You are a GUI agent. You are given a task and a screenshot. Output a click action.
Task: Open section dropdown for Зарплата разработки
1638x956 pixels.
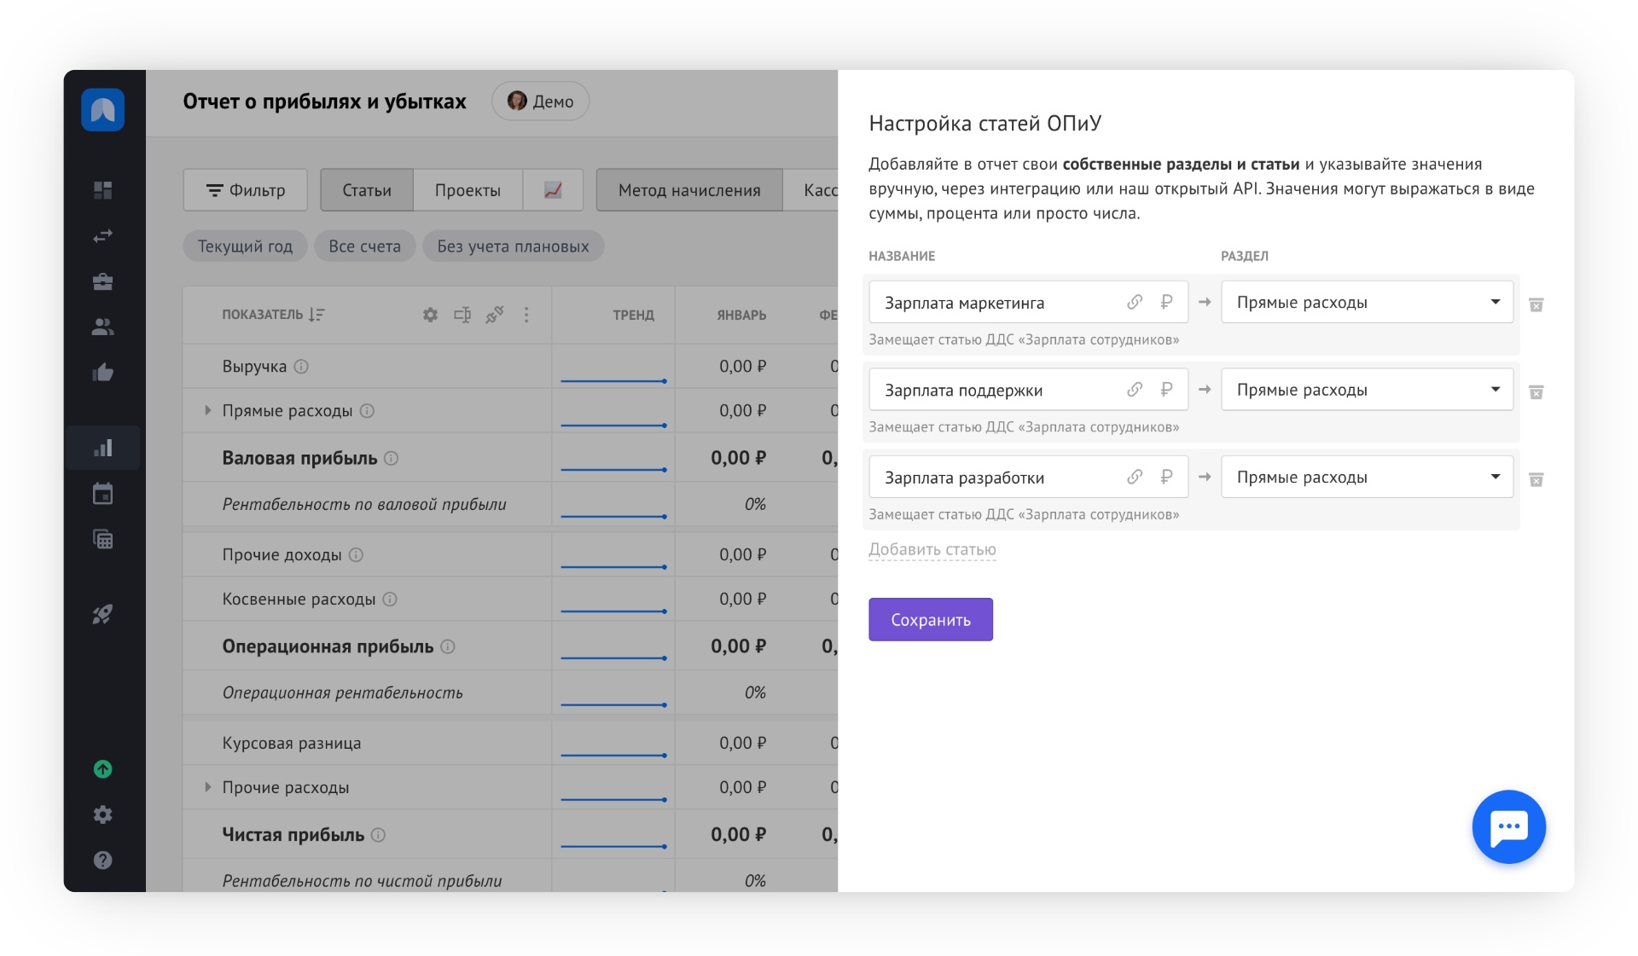click(x=1367, y=477)
